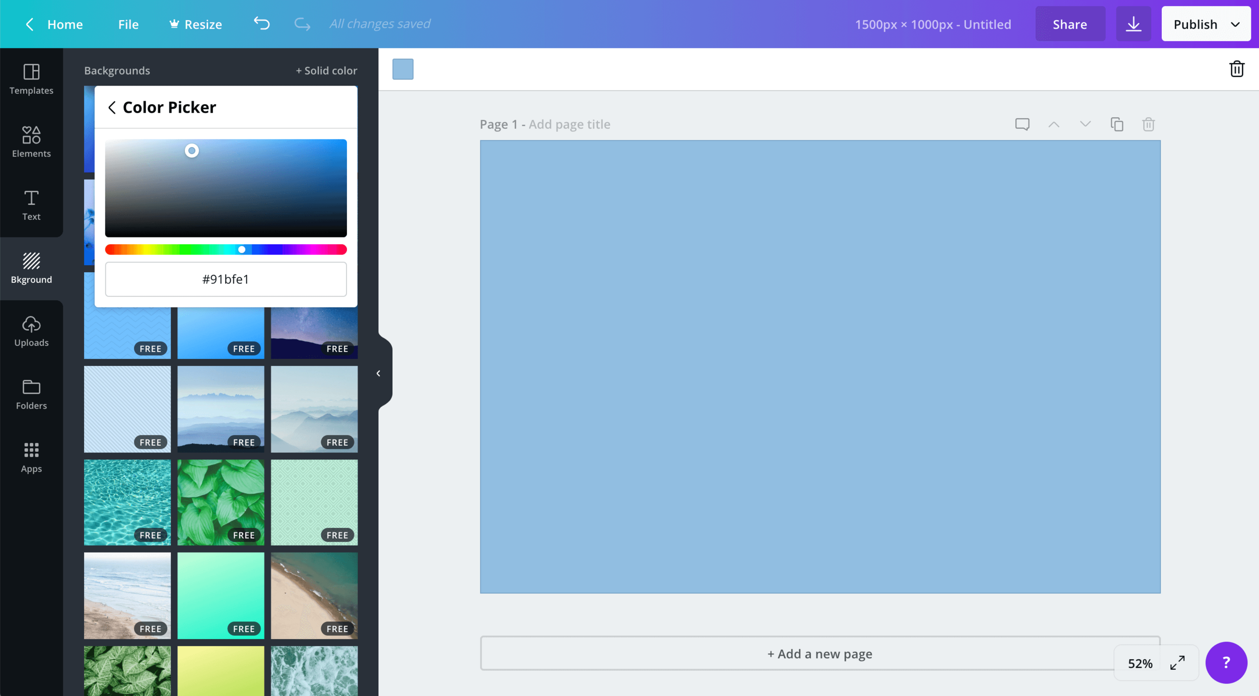Select the Elements panel
The image size is (1259, 696).
coord(31,142)
